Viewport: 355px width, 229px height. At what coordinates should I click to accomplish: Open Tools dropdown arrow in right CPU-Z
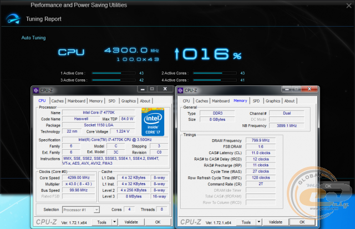click(x=259, y=222)
